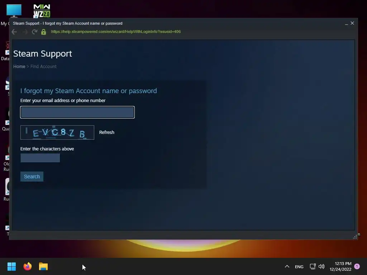Open the notification badge showing 1

pyautogui.click(x=357, y=266)
